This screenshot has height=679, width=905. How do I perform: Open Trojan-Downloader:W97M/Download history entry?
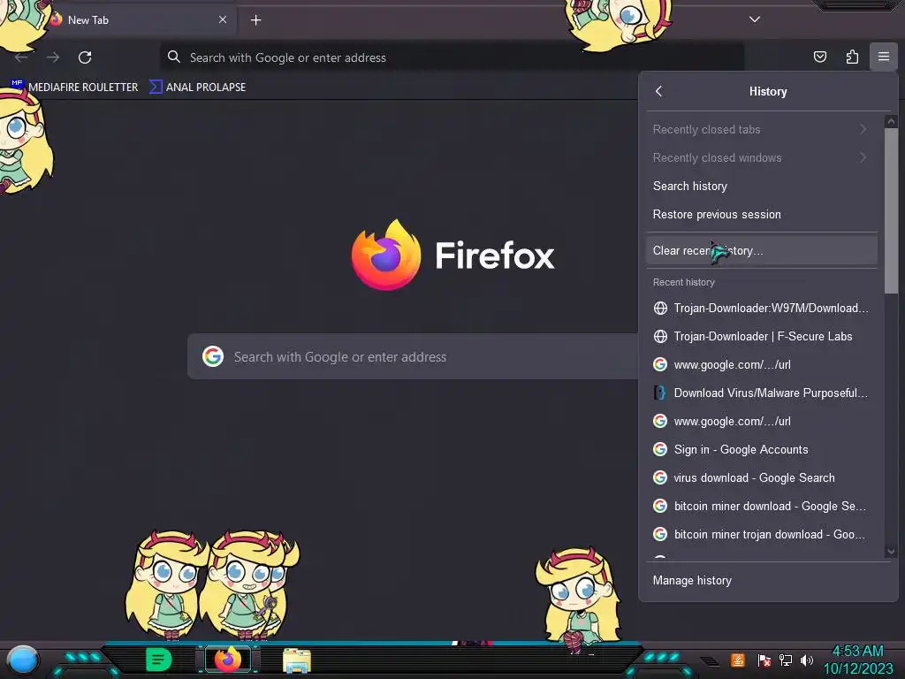click(761, 308)
